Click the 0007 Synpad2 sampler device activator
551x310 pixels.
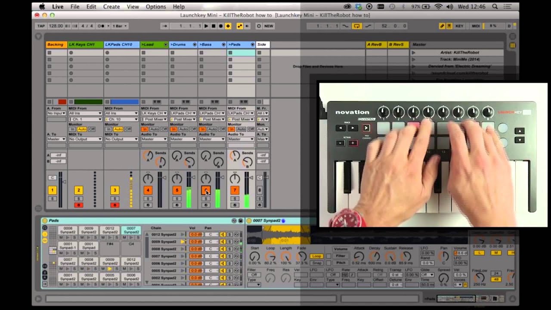249,220
